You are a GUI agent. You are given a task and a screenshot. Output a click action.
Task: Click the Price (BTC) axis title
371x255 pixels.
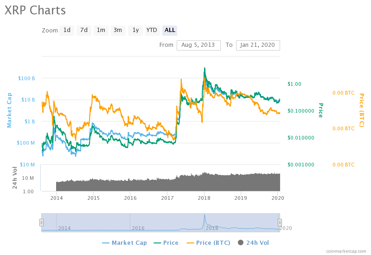pyautogui.click(x=362, y=110)
